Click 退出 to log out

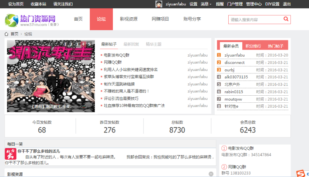(287, 4)
